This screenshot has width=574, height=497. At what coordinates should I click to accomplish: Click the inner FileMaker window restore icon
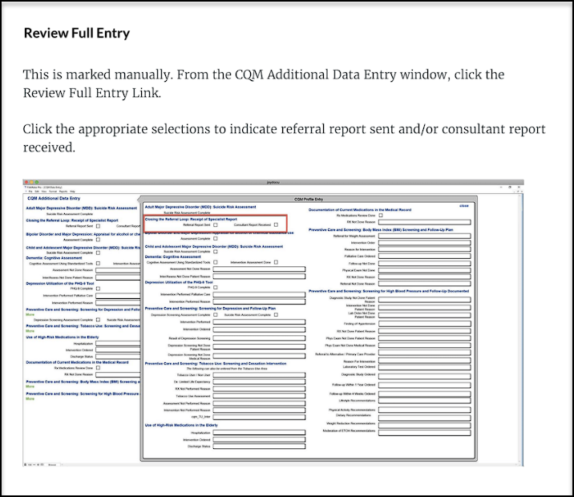(x=510, y=187)
